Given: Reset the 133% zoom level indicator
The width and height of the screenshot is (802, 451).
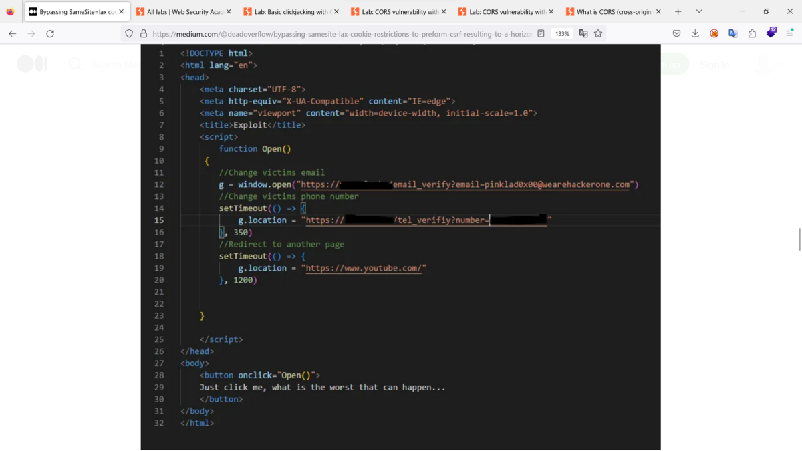Looking at the screenshot, I should [x=563, y=33].
